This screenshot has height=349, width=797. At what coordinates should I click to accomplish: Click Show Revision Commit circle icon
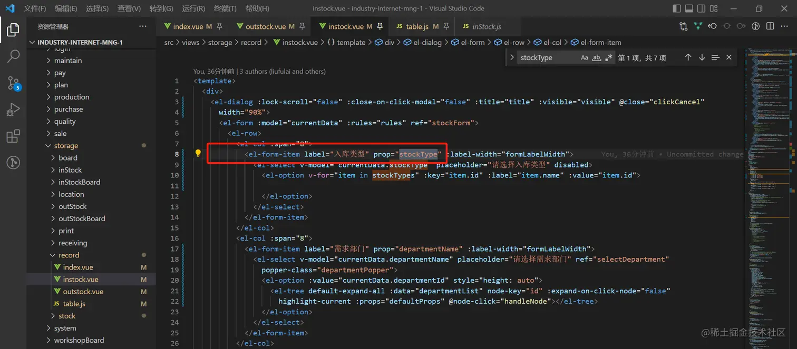click(x=727, y=26)
